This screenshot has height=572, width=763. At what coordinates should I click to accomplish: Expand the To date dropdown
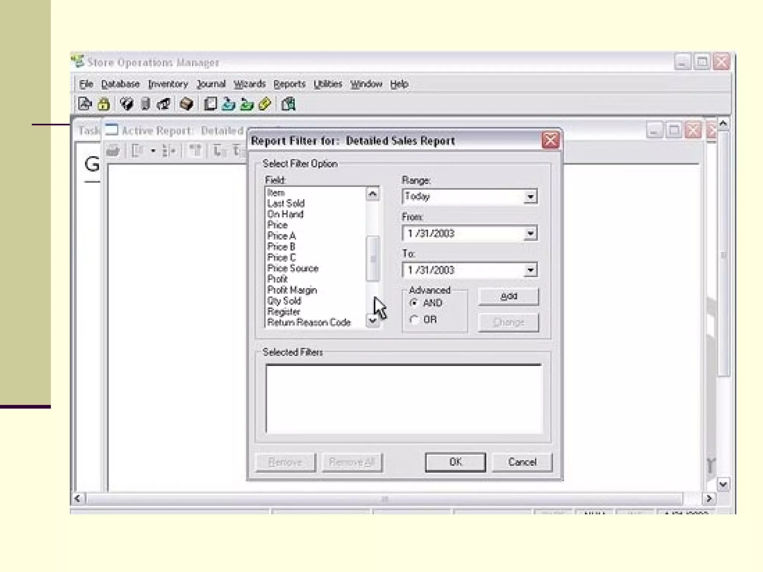530,270
